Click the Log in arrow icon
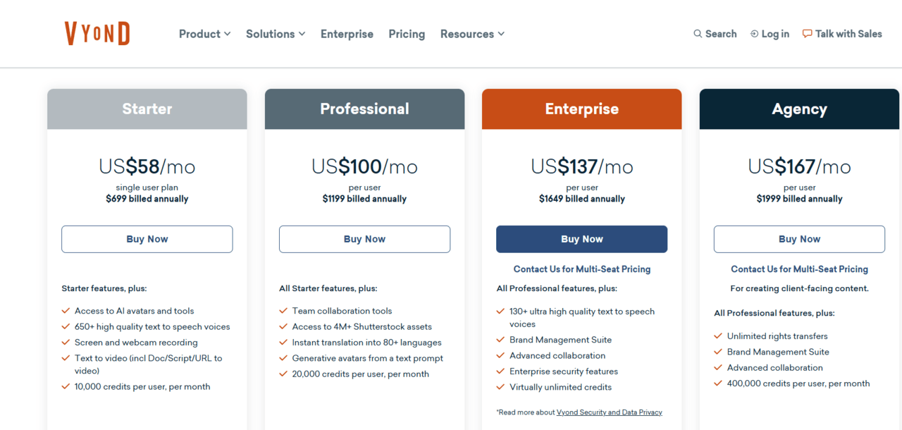The width and height of the screenshot is (902, 430). tap(754, 34)
